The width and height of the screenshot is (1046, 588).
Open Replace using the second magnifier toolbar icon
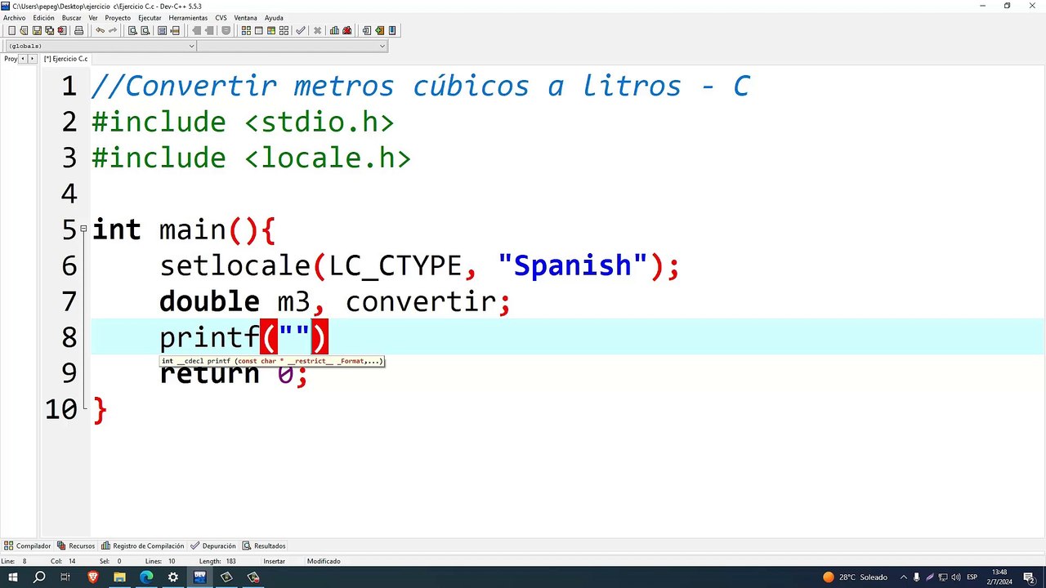(145, 31)
